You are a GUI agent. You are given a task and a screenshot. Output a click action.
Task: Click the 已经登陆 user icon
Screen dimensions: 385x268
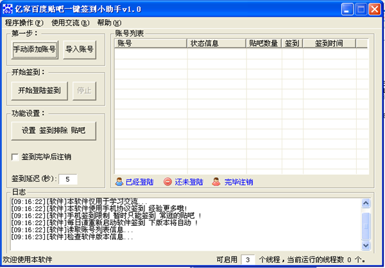[x=119, y=182]
